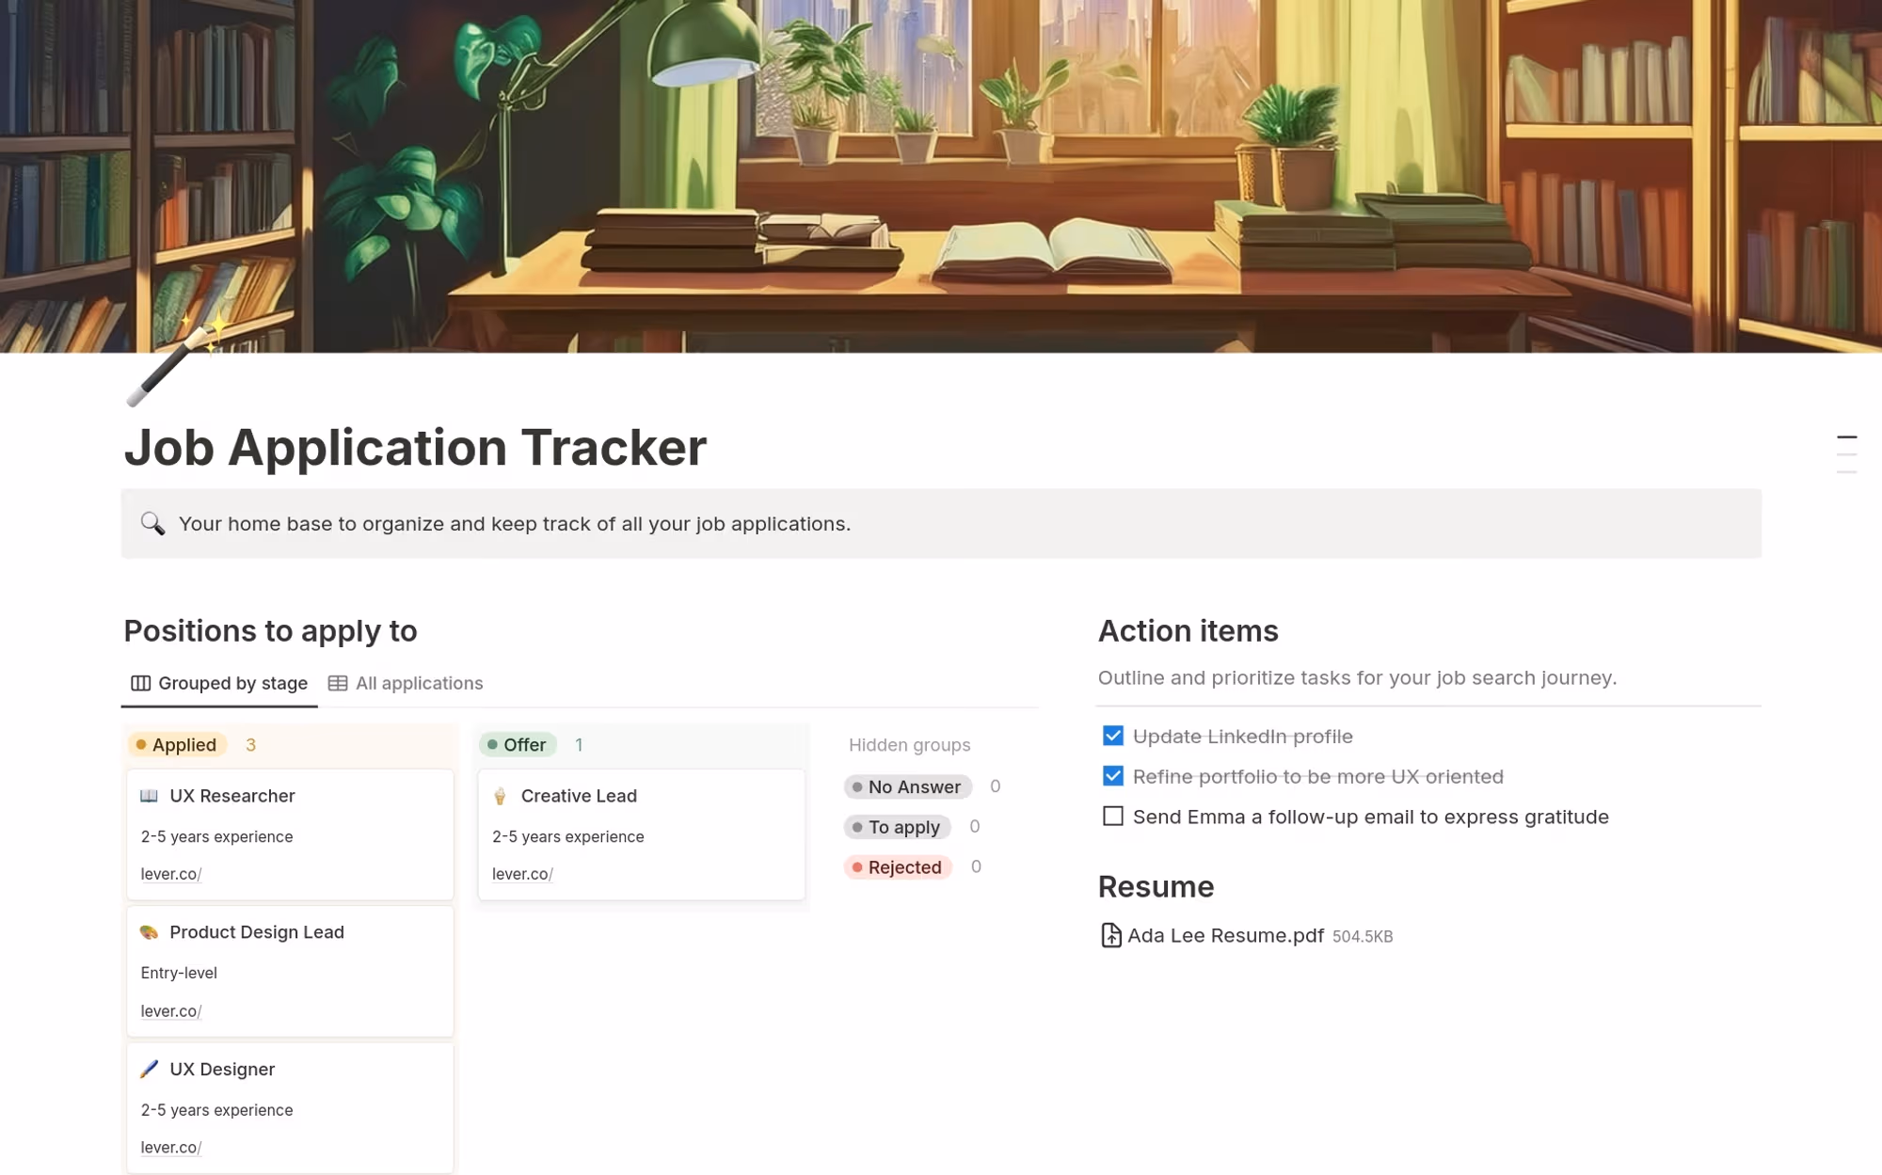Click the palette icon on Product Design Lead
Image resolution: width=1882 pixels, height=1175 pixels.
click(150, 931)
